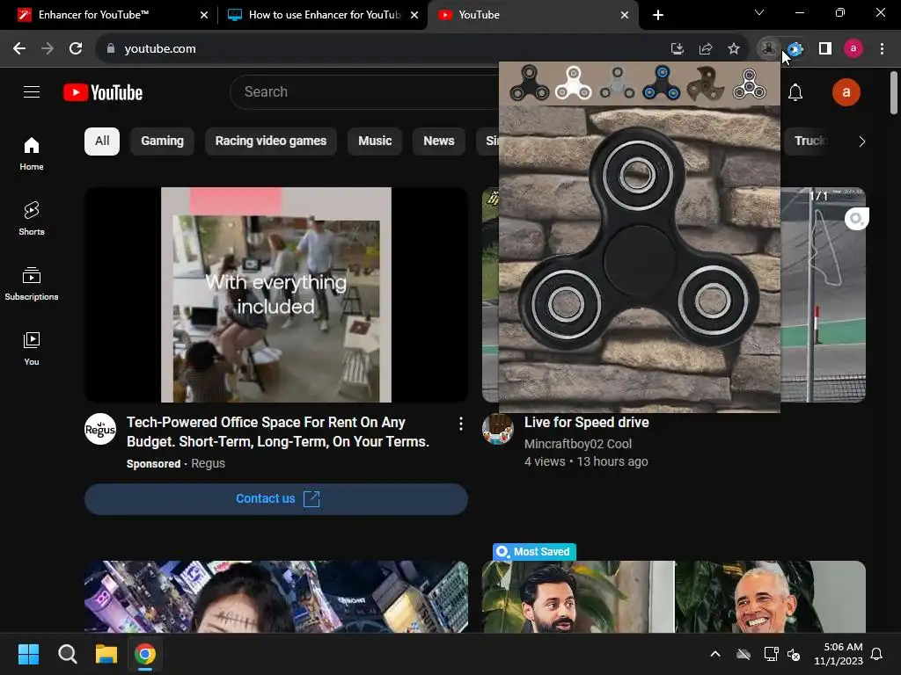Click the install app icon in address bar
The width and height of the screenshot is (901, 675).
pyautogui.click(x=678, y=49)
